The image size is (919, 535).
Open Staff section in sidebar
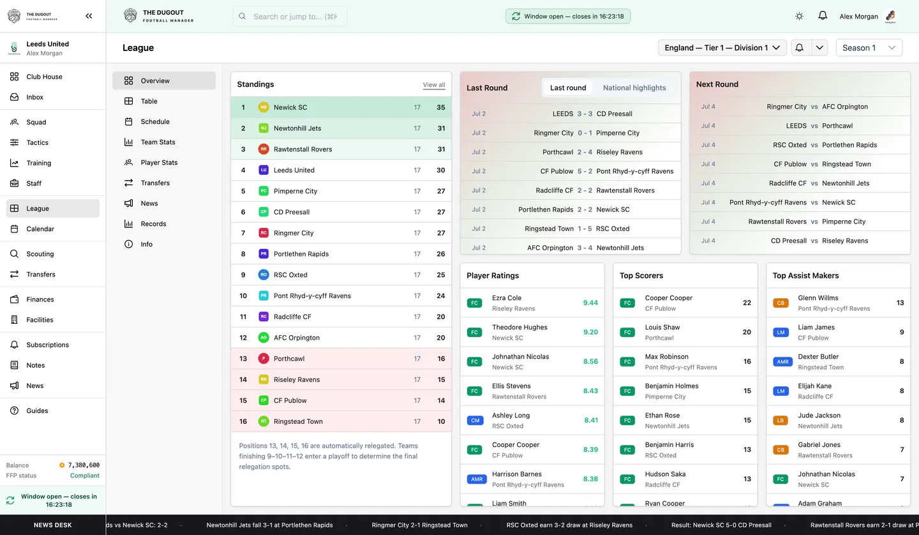53,183
